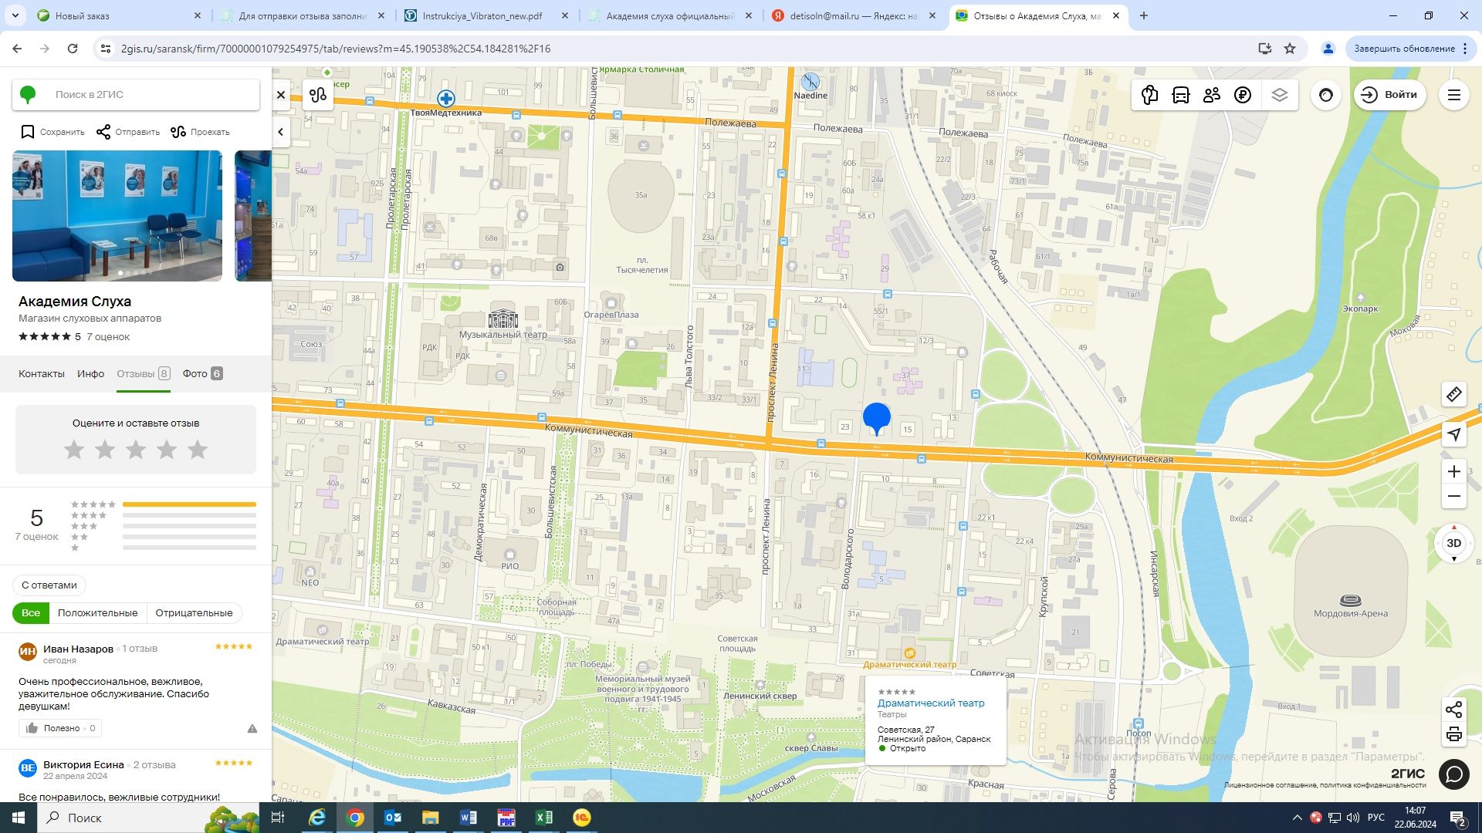This screenshot has height=833, width=1482.
Task: Toggle 3D map view
Action: click(x=1453, y=543)
